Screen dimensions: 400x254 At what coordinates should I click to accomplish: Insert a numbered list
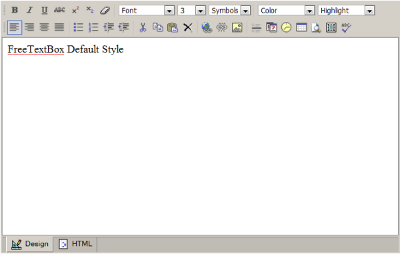(x=93, y=27)
